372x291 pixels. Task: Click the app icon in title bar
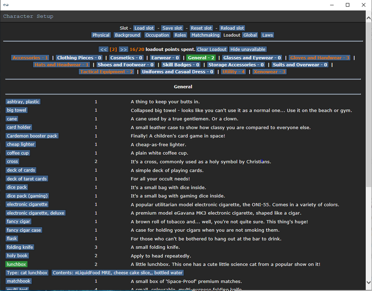(6, 5)
